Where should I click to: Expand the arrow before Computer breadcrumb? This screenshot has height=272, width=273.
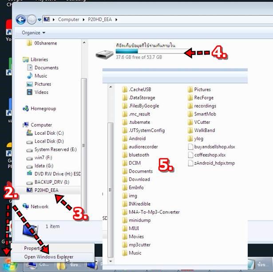(x=54, y=20)
